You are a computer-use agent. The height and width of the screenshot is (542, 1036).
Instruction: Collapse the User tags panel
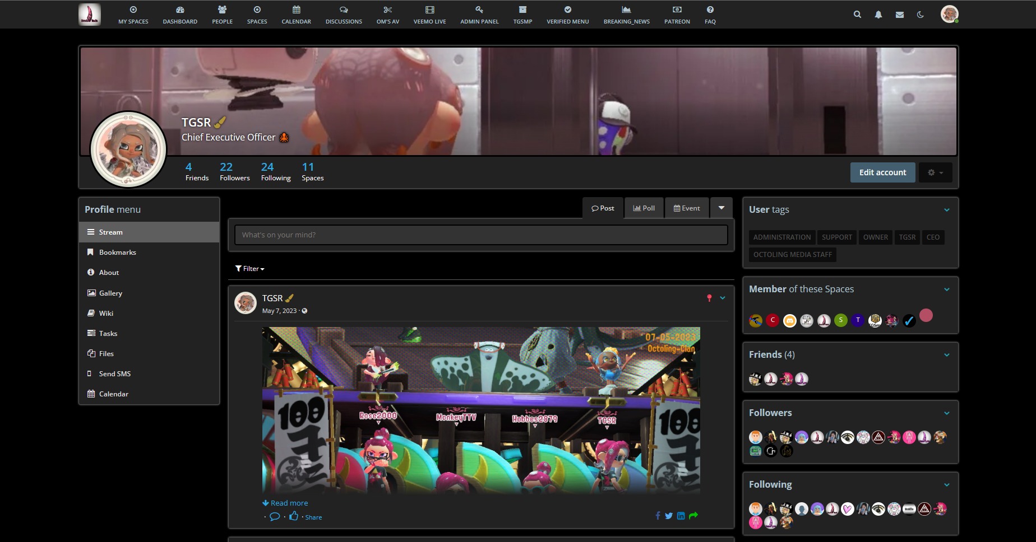click(x=947, y=210)
